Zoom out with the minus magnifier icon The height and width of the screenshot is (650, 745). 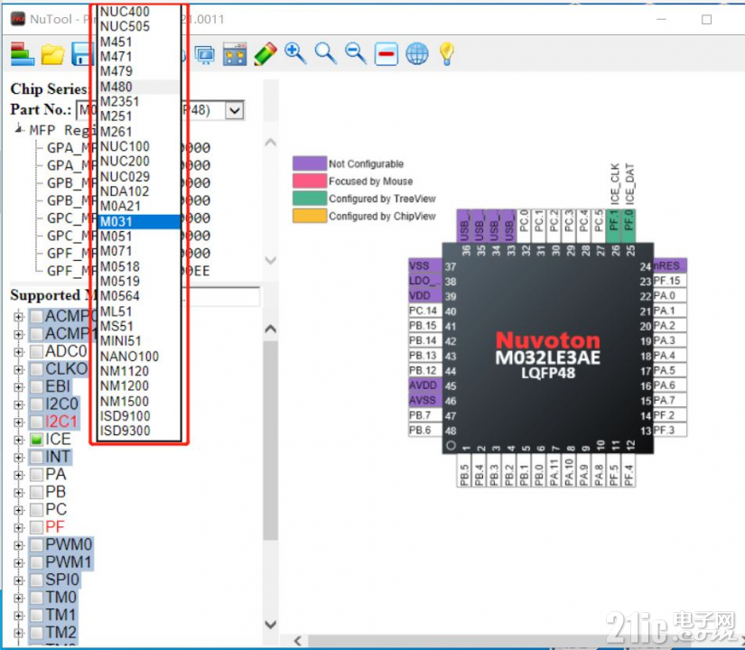(356, 53)
